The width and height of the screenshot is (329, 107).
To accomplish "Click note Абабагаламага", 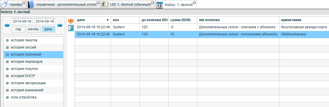I will click(x=304, y=34).
